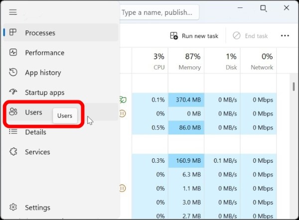
Task: Click the vertical scrollbar on the right
Action: 294,87
